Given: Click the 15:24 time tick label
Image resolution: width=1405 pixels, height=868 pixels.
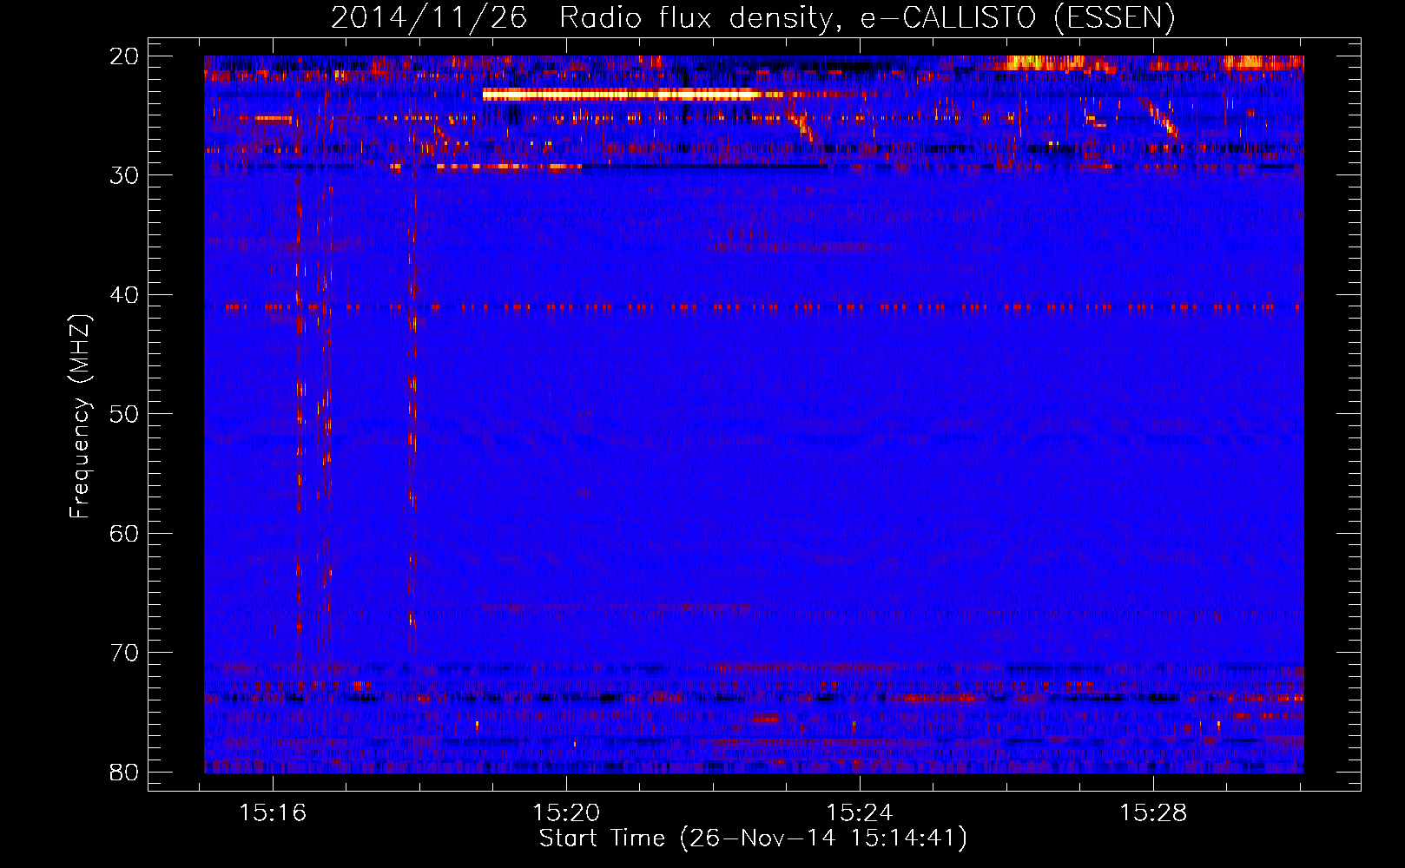Looking at the screenshot, I should [860, 813].
